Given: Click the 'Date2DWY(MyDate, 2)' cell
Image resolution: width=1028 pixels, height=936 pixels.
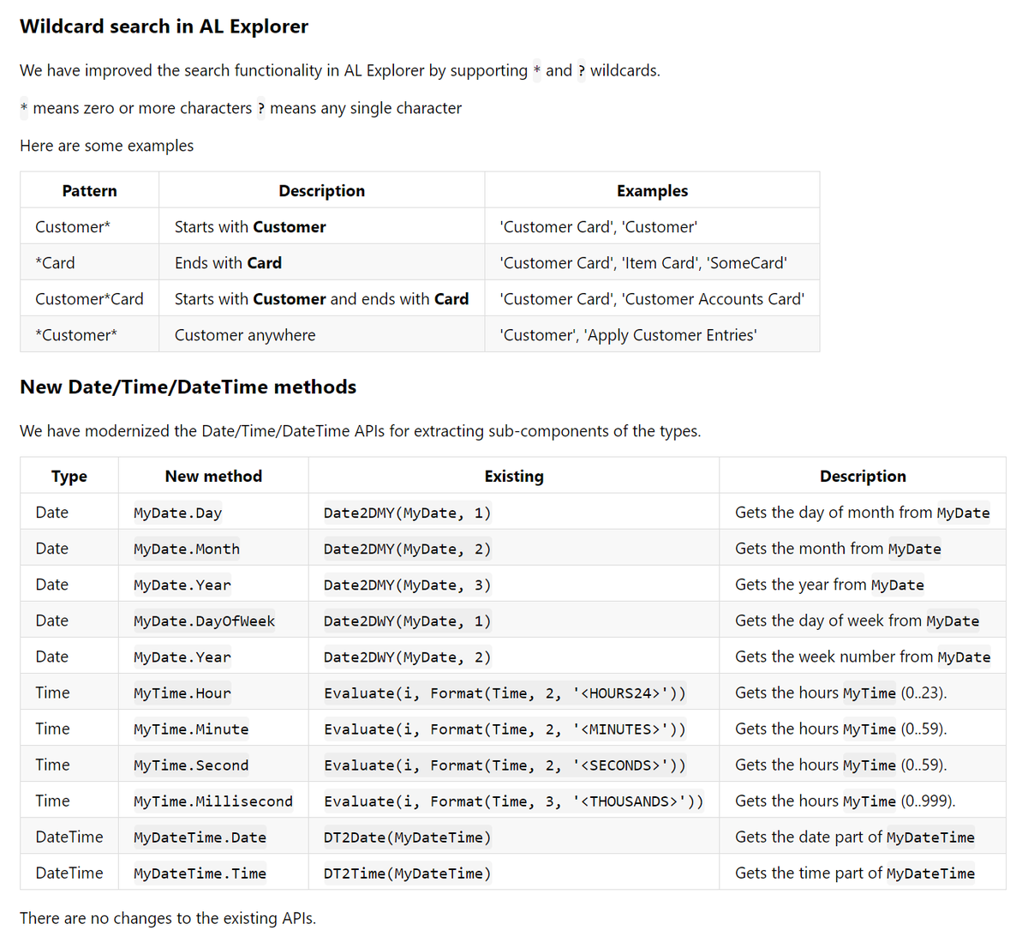Looking at the screenshot, I should [x=514, y=656].
